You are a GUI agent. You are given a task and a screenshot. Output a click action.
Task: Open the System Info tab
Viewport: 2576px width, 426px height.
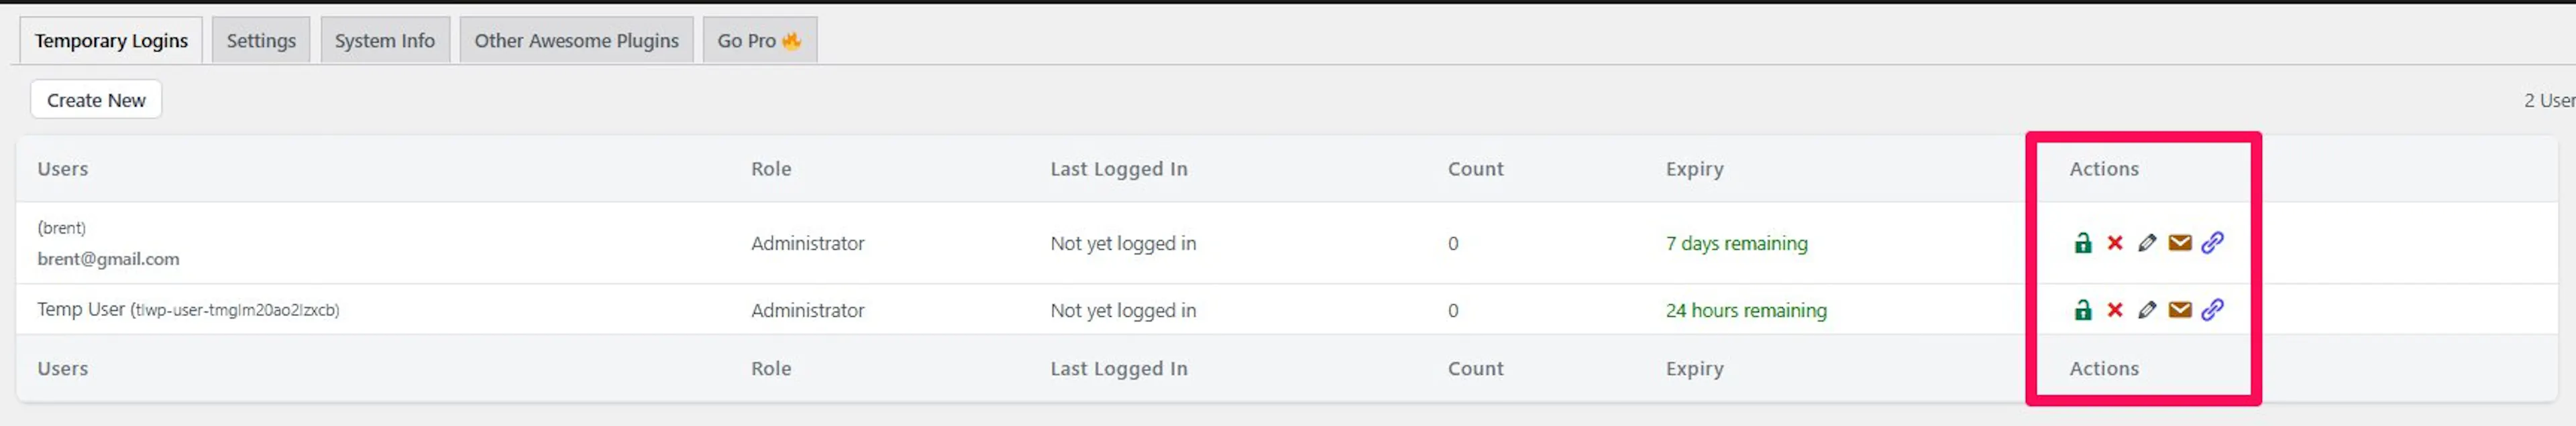(385, 40)
